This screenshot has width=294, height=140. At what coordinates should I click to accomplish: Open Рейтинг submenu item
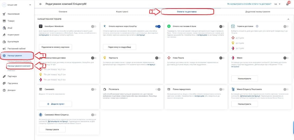11,71
